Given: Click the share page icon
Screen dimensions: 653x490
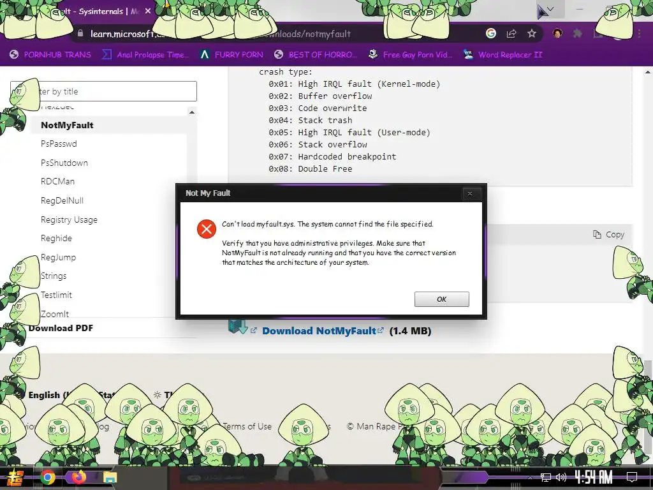Looking at the screenshot, I should click(511, 34).
